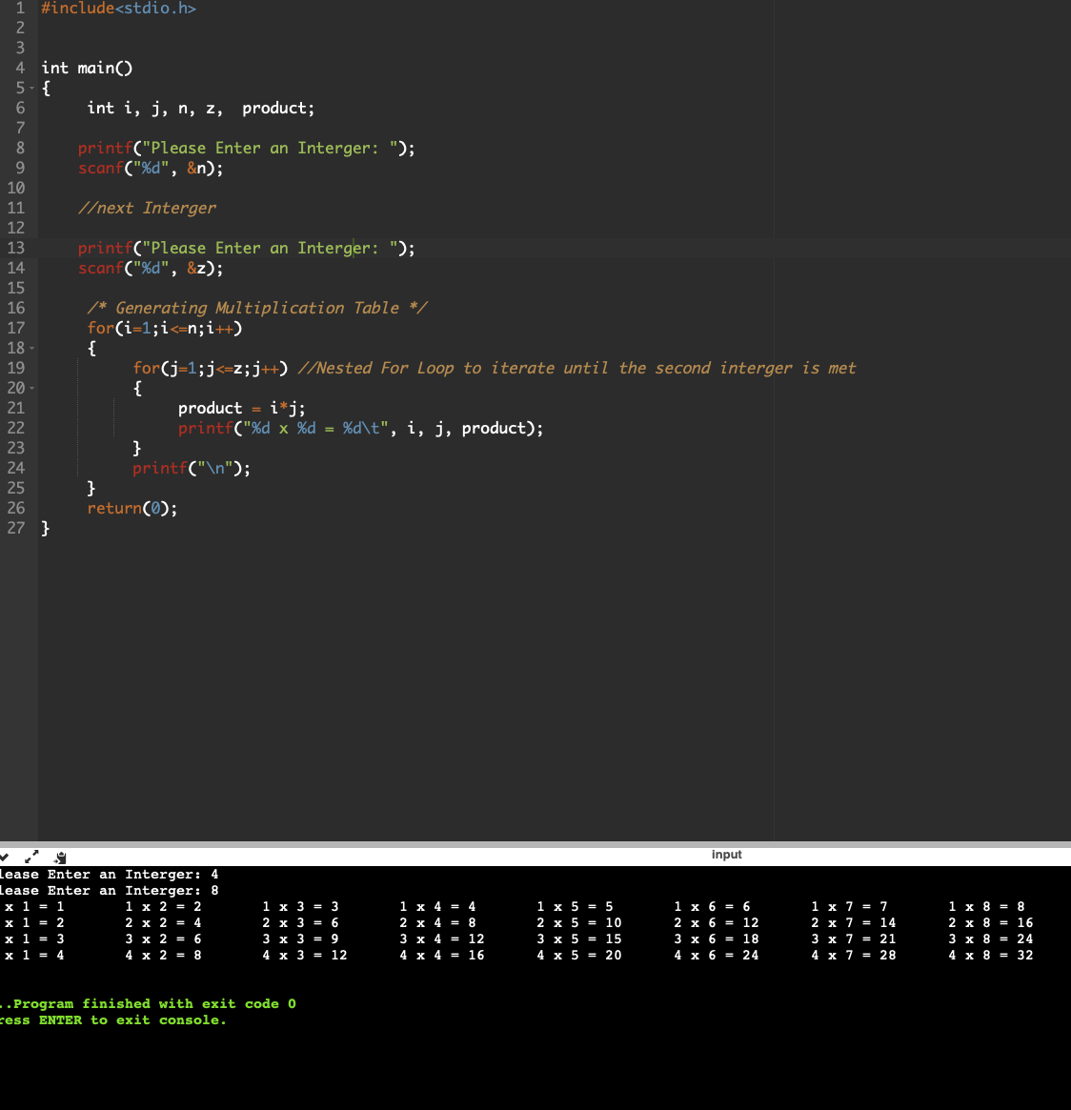Collapse the nested for-loop fold arrow at line 20
Screen dimensions: 1071x1110
(31, 388)
